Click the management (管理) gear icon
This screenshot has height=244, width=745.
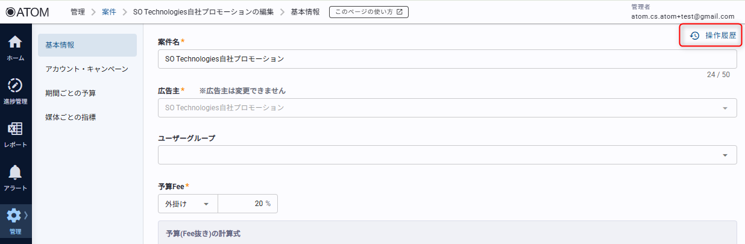point(14,216)
